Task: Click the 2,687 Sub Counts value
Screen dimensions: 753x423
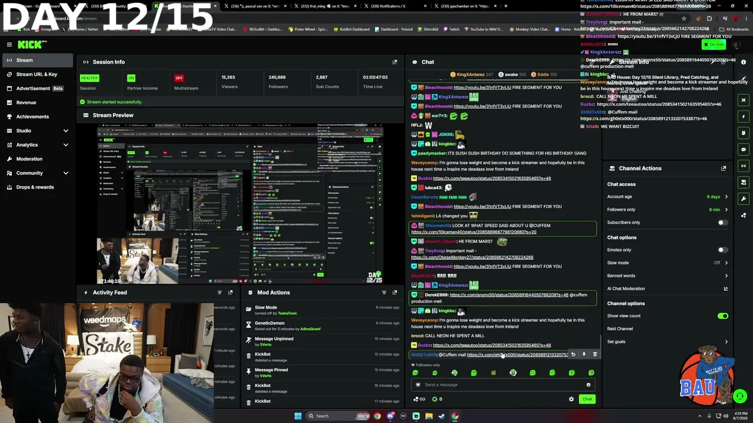Action: tap(321, 77)
